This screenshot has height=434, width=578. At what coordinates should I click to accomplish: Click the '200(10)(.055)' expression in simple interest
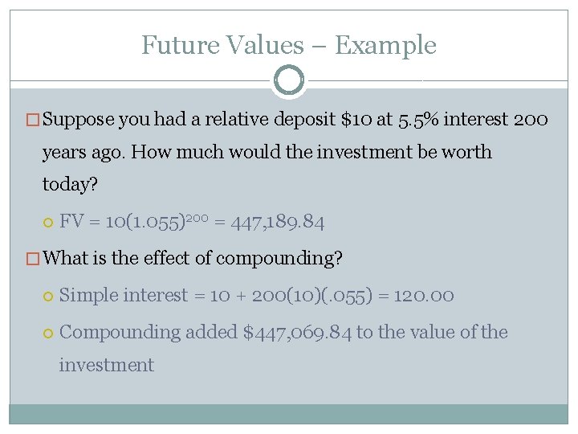point(302,296)
